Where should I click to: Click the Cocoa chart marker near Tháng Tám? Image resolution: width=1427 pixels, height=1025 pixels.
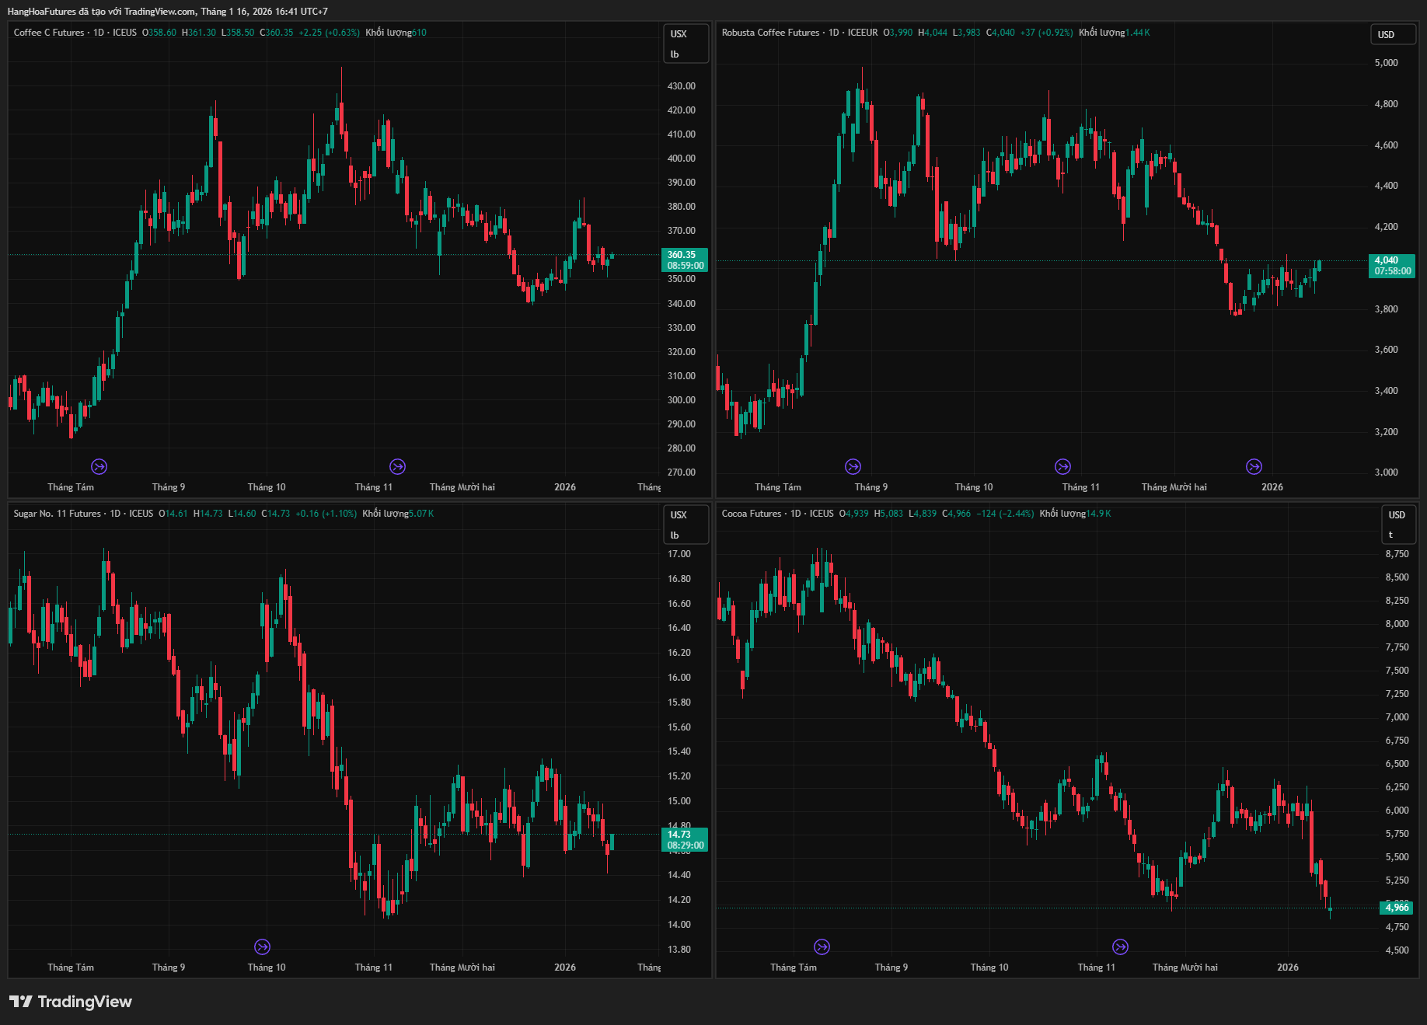tap(822, 947)
